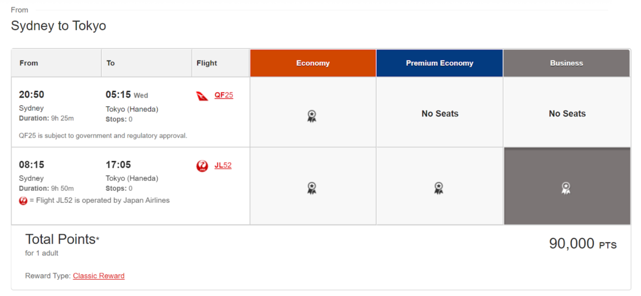Click the To column header
641x296 pixels.
coord(146,63)
